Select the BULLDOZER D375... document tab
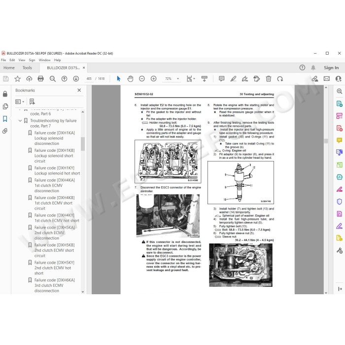 click(63, 68)
